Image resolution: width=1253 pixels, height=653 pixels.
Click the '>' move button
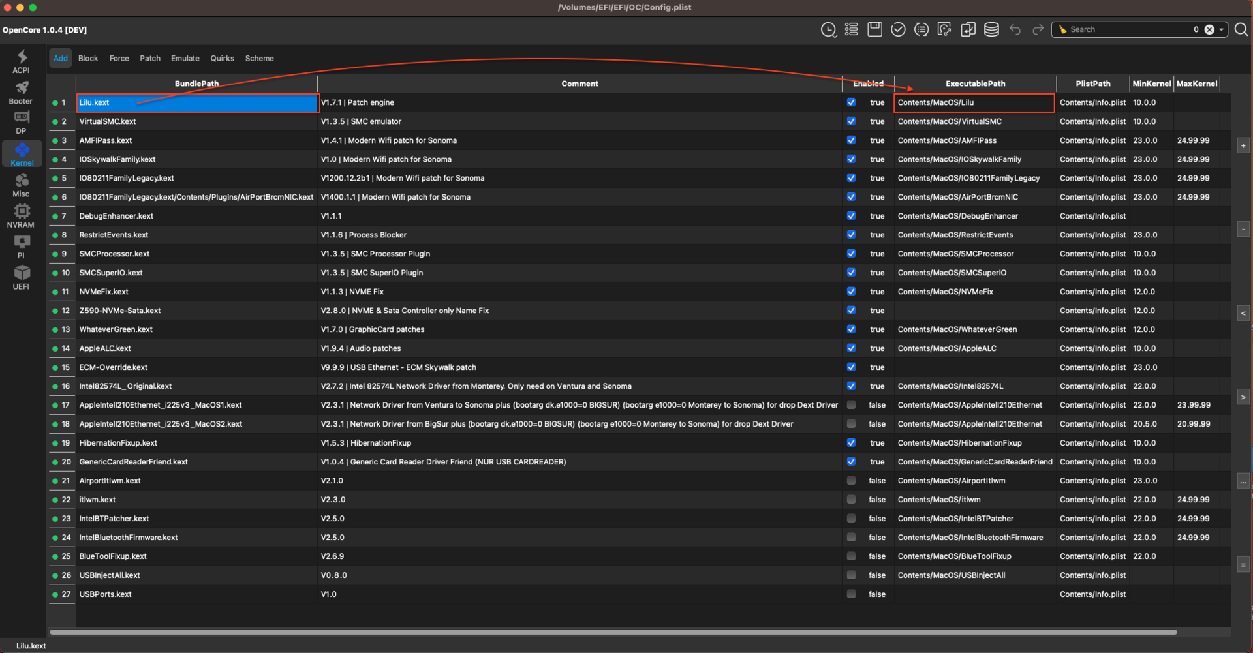(1243, 397)
